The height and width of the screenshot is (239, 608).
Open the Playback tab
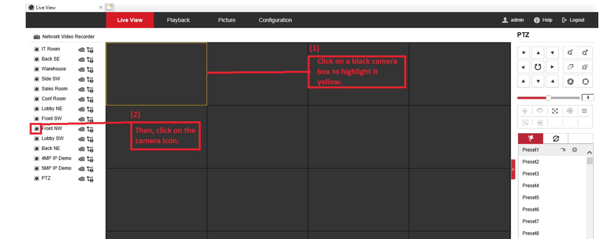coord(178,20)
